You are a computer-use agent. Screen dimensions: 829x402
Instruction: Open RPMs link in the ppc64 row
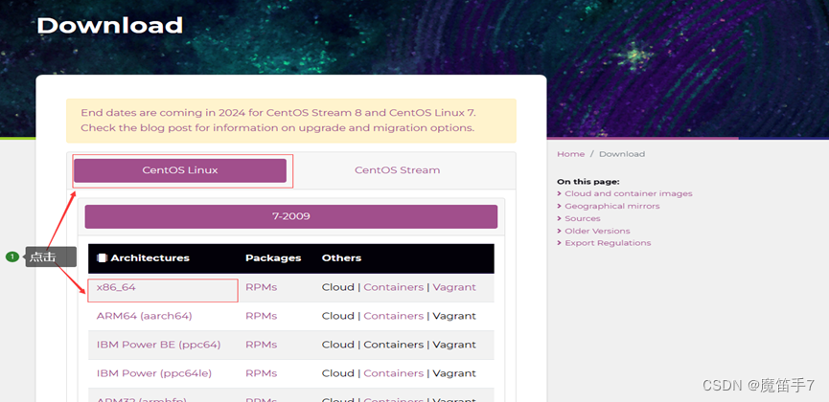point(262,345)
